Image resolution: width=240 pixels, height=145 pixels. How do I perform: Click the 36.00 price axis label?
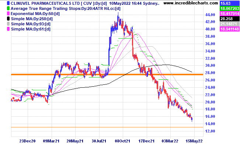(x=210, y=44)
